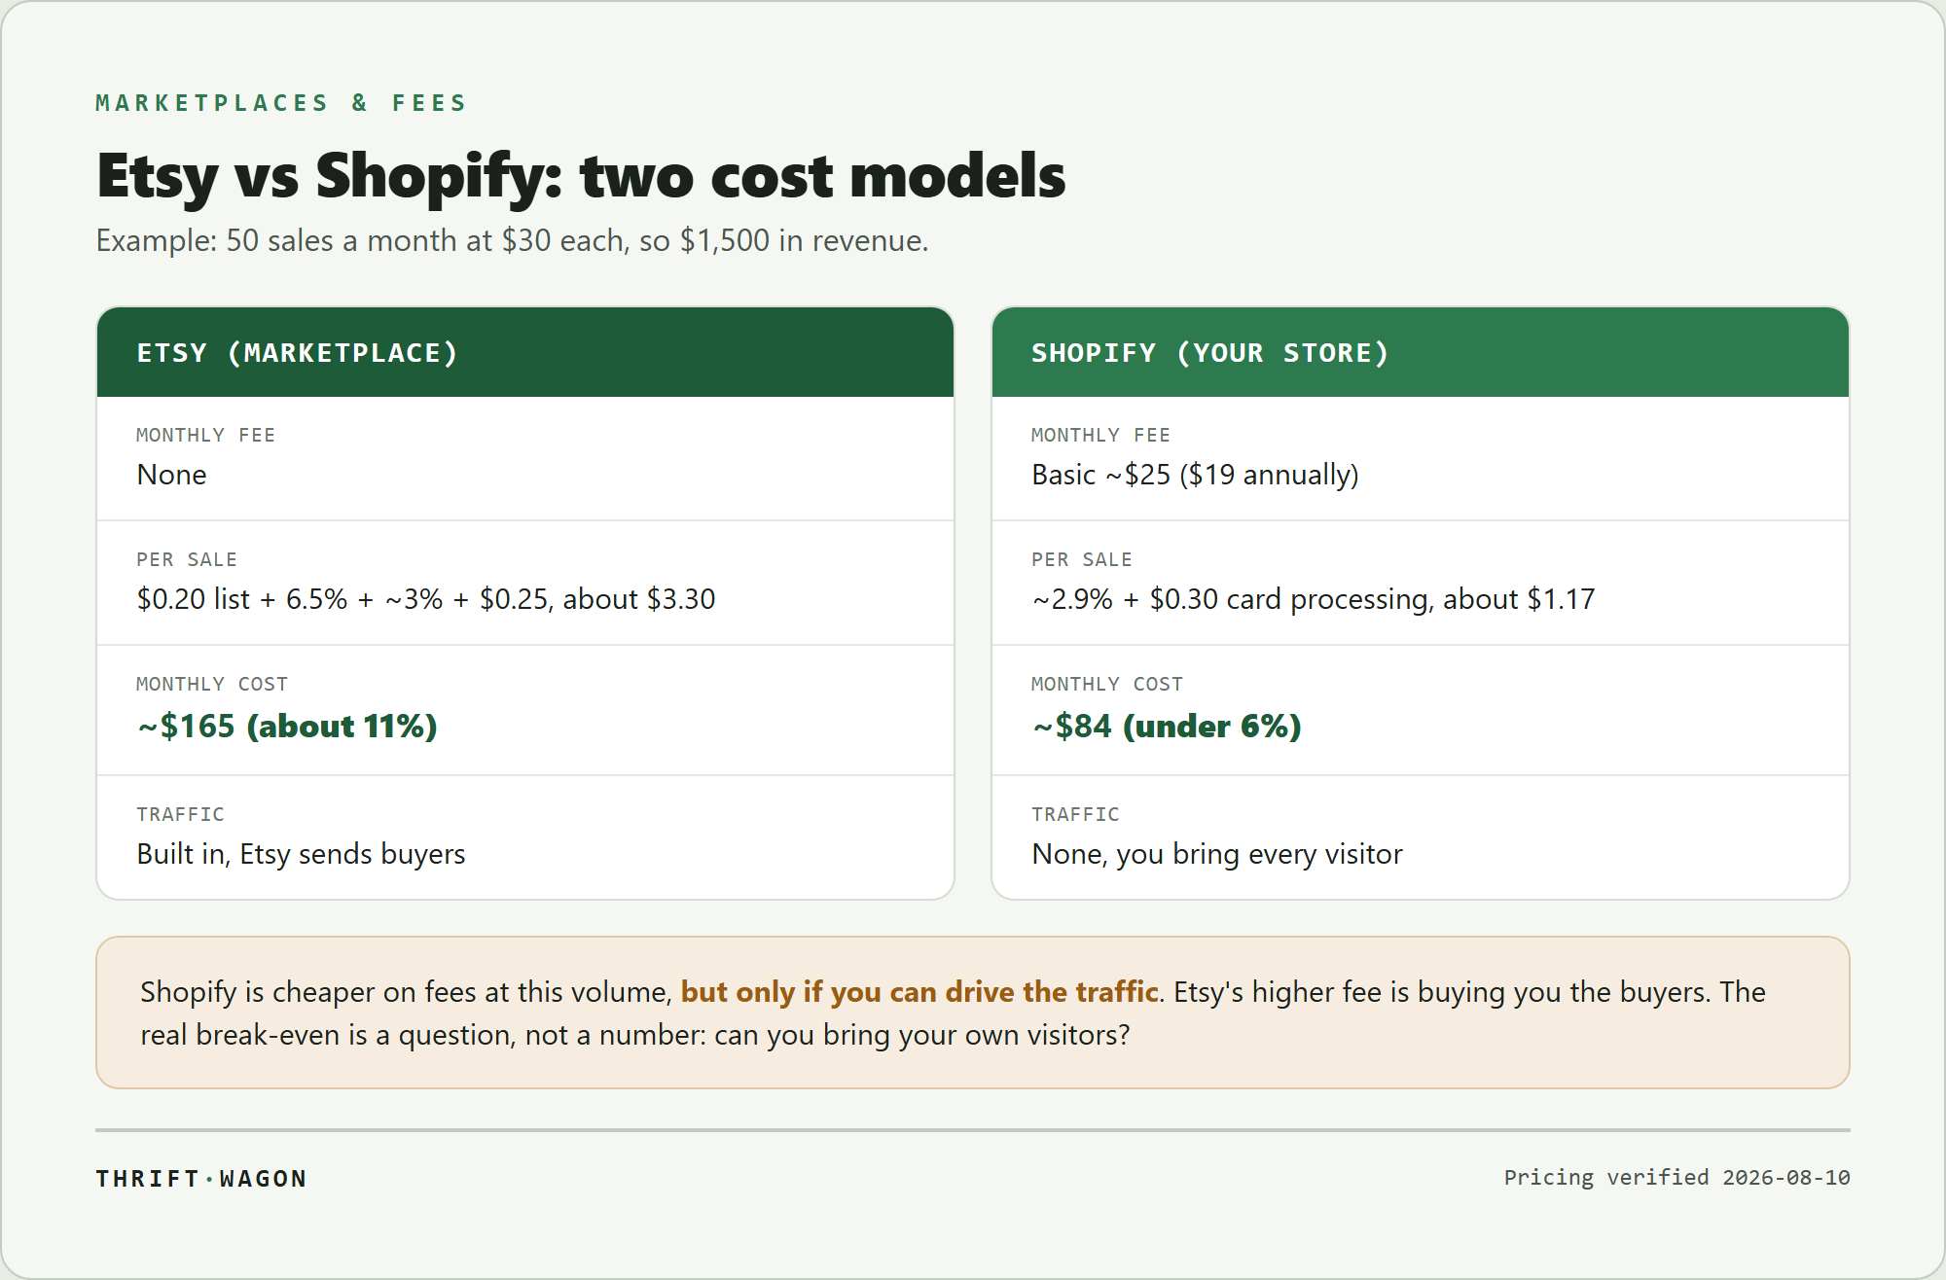
Task: Click Shopify per-sale text 'about $1.17'
Action: (1519, 599)
